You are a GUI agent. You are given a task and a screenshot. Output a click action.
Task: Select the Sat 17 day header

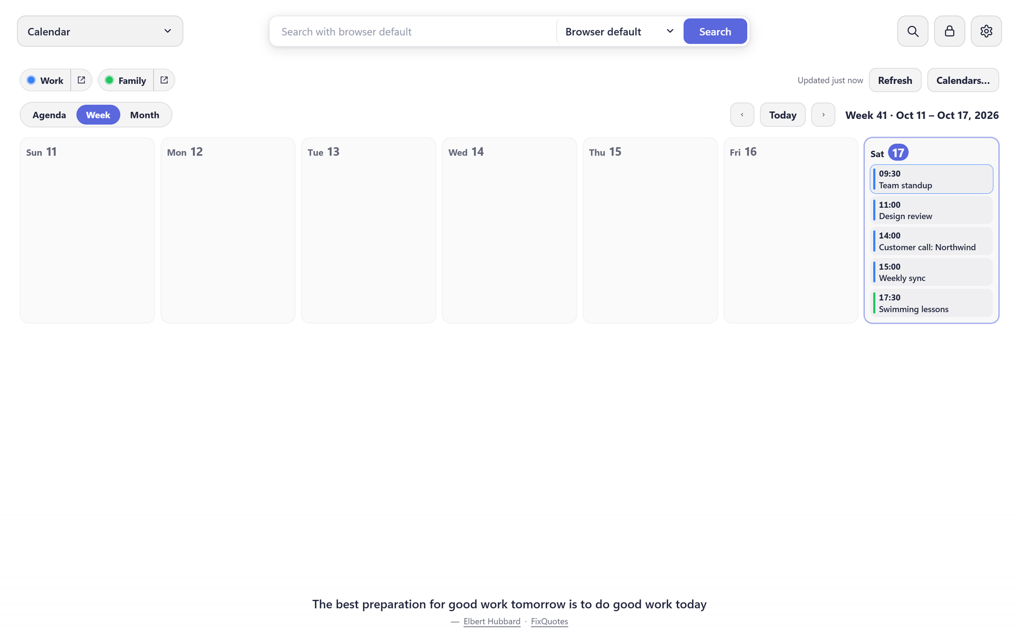(890, 153)
